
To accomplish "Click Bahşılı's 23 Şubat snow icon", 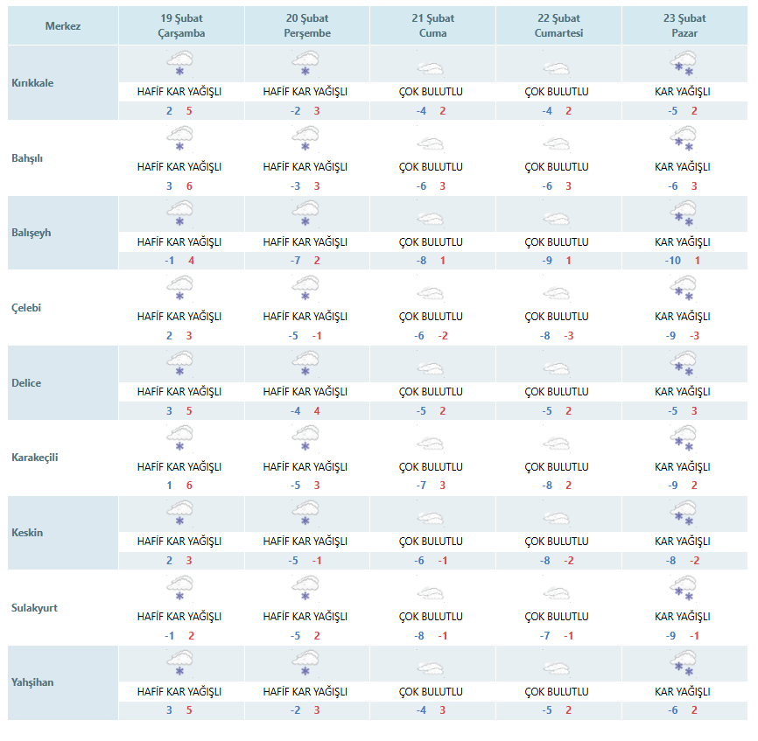I will coord(684,140).
